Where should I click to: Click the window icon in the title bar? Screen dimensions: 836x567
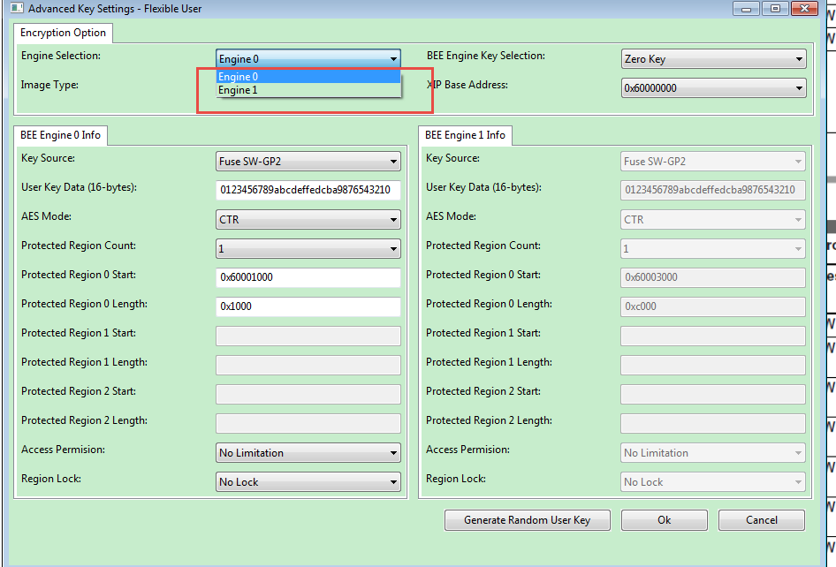point(17,8)
